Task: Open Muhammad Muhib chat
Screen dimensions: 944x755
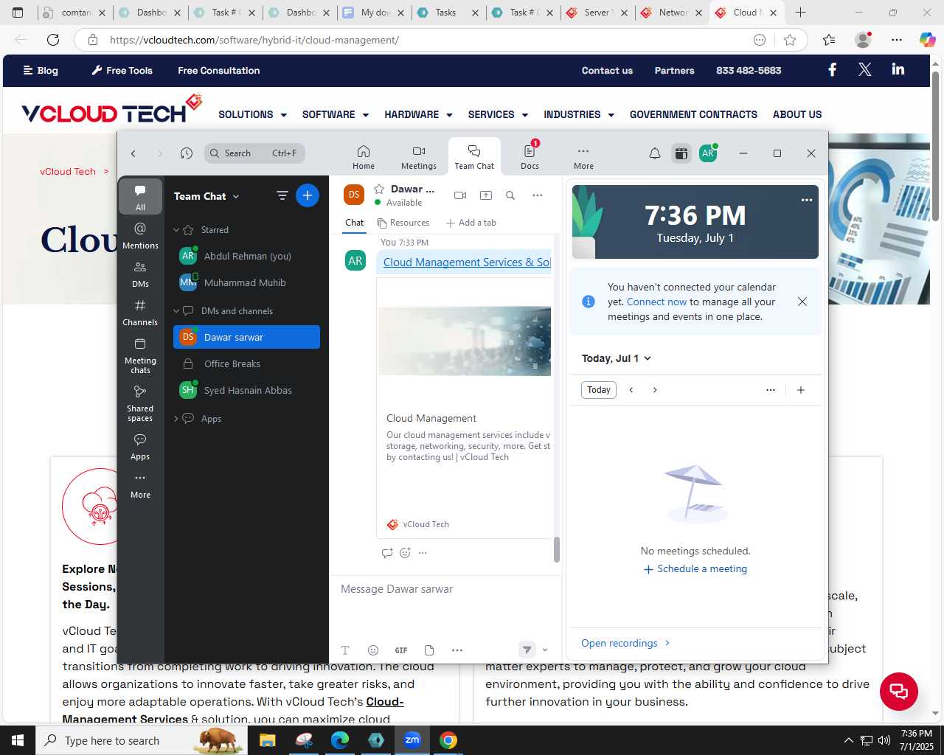Action: point(246,282)
